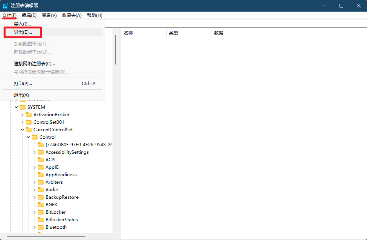Click the 数据 column header
The image size is (367, 240).
(x=263, y=33)
